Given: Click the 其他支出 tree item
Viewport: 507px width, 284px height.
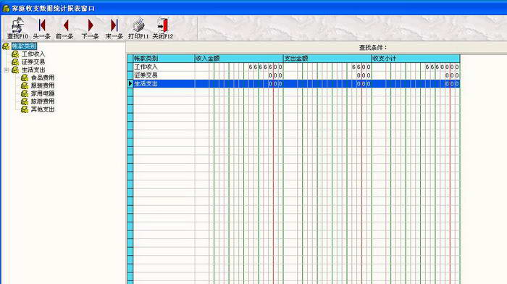Looking at the screenshot, I should 42,109.
